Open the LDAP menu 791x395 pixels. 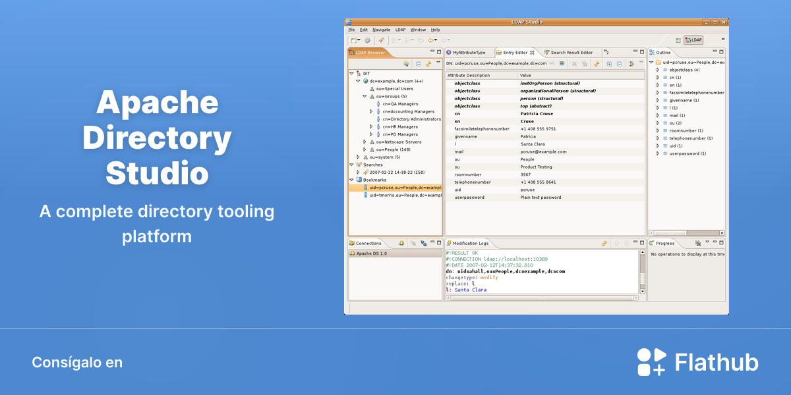pos(401,30)
